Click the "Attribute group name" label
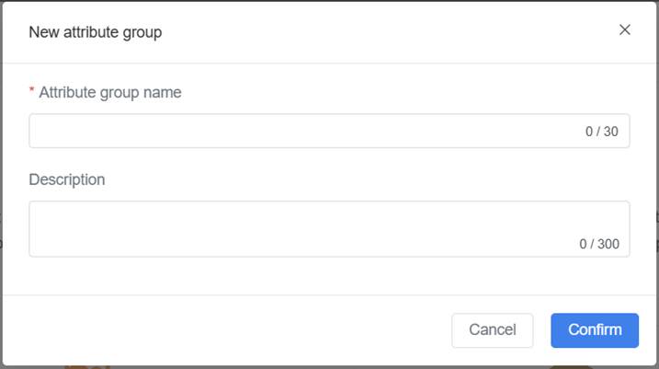Viewport: 659px width, 369px height. 110,92
